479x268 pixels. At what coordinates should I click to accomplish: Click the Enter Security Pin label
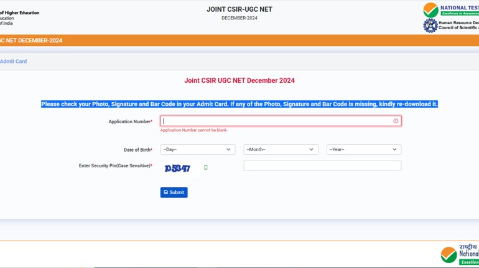115,166
